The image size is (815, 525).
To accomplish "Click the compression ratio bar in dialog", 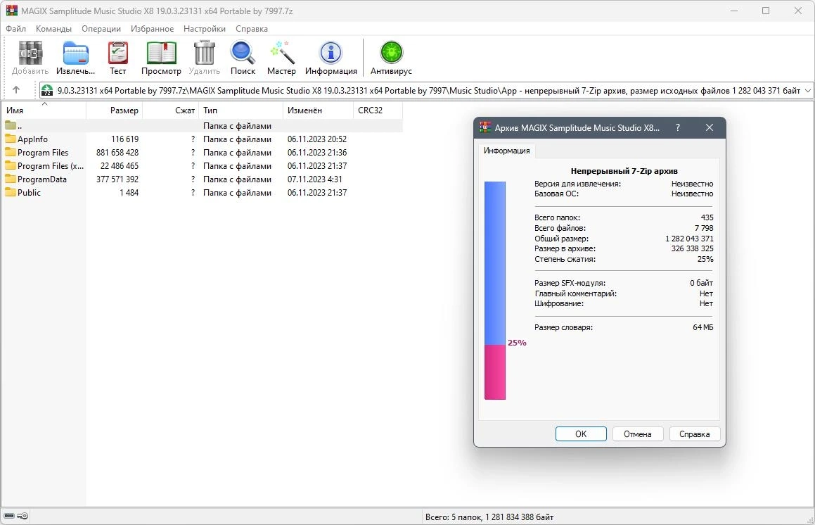I will 495,291.
